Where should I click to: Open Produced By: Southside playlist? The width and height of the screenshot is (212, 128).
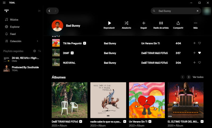(21, 69)
